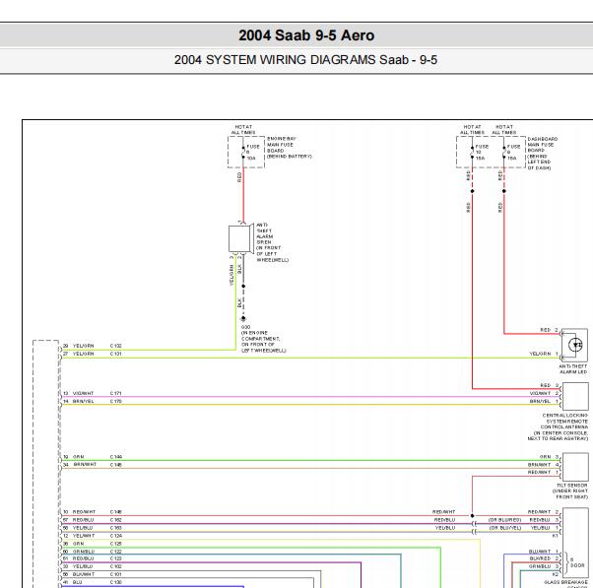Click the '5 DOOR' bracket label
The height and width of the screenshot is (588, 593).
[577, 562]
